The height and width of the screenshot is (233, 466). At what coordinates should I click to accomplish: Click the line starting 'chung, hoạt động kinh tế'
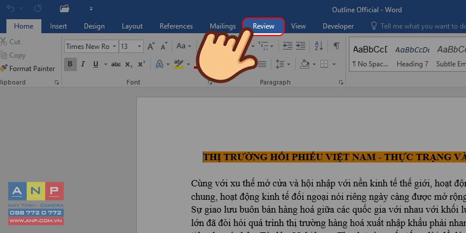coord(329,197)
